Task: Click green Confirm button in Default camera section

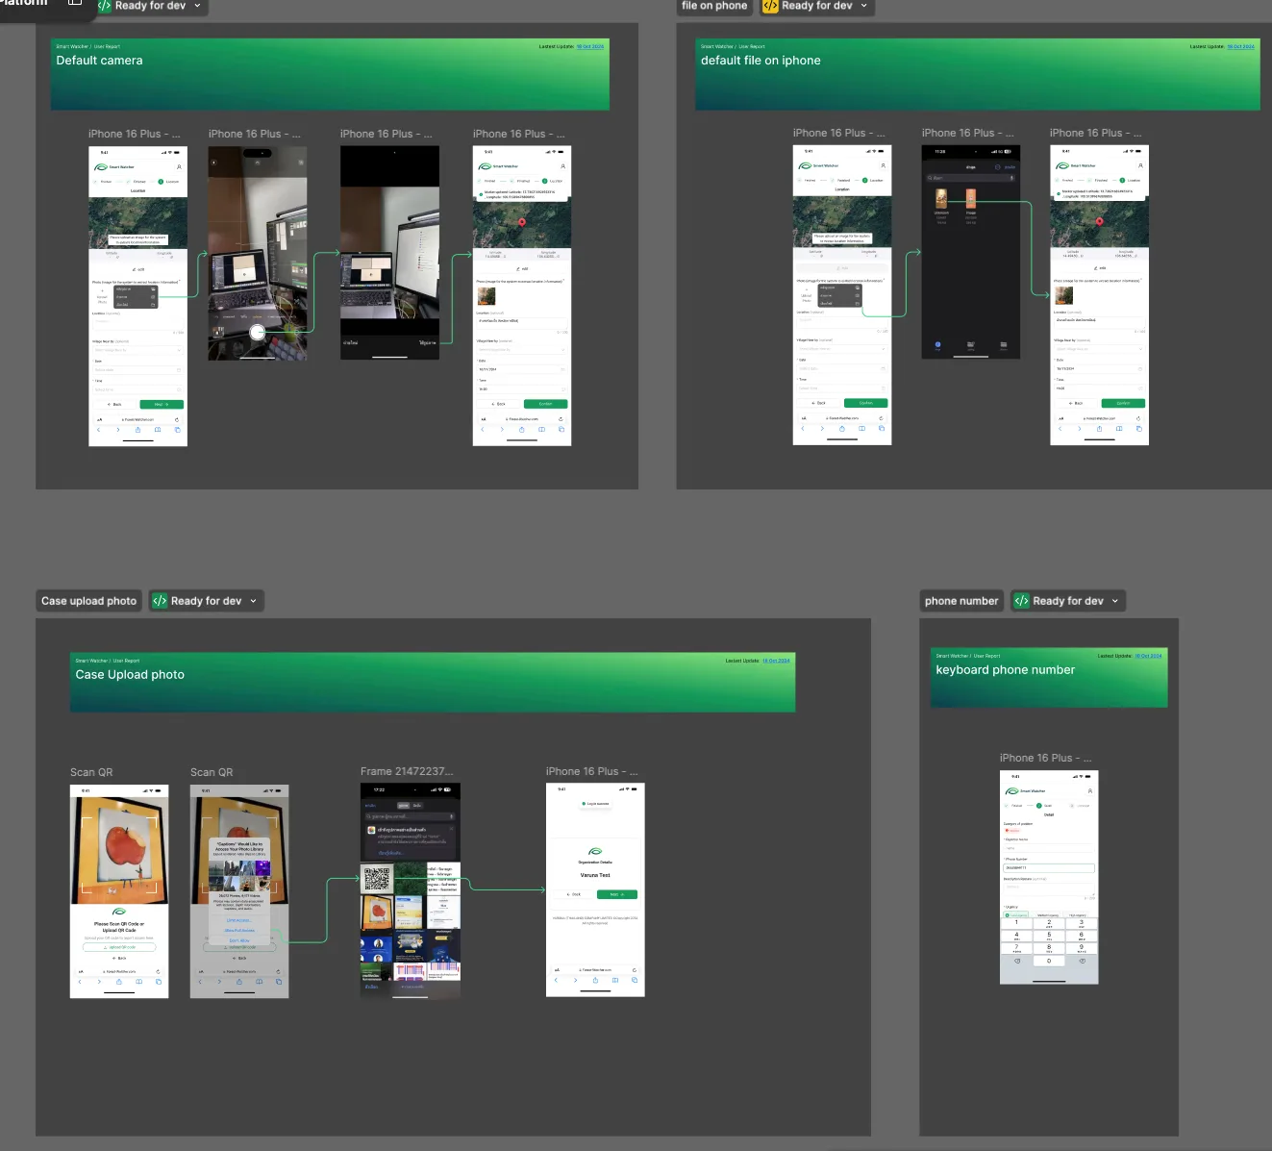Action: pos(545,404)
